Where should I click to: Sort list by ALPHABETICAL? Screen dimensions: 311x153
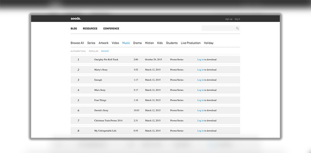pyautogui.click(x=79, y=51)
